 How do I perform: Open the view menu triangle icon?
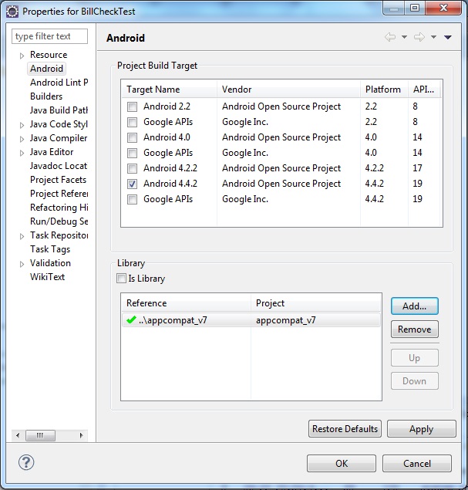[x=448, y=37]
